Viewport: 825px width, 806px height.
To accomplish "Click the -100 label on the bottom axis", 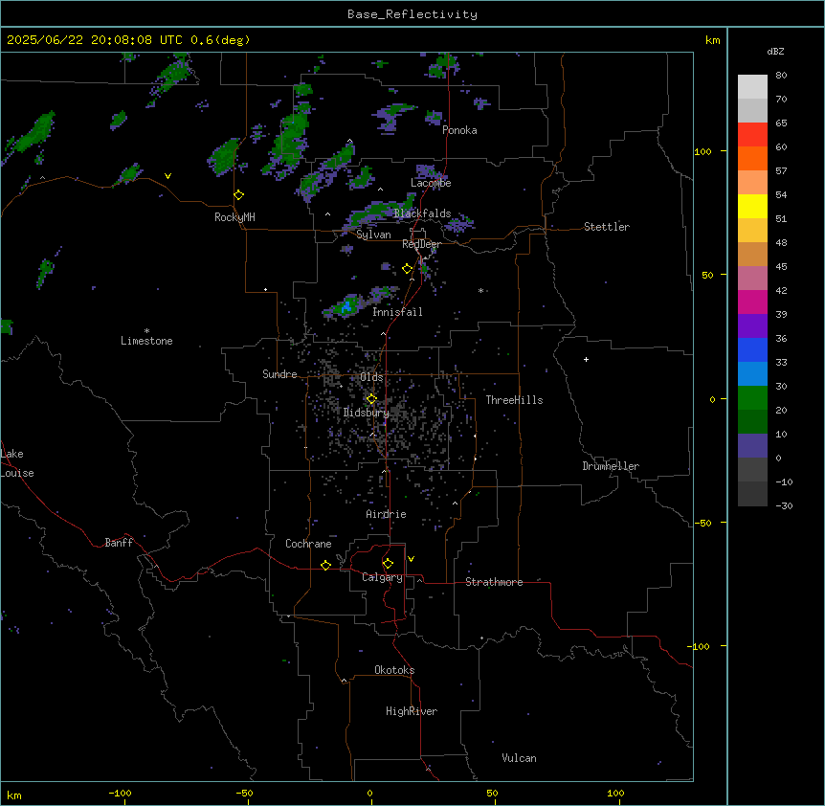I will click(120, 793).
